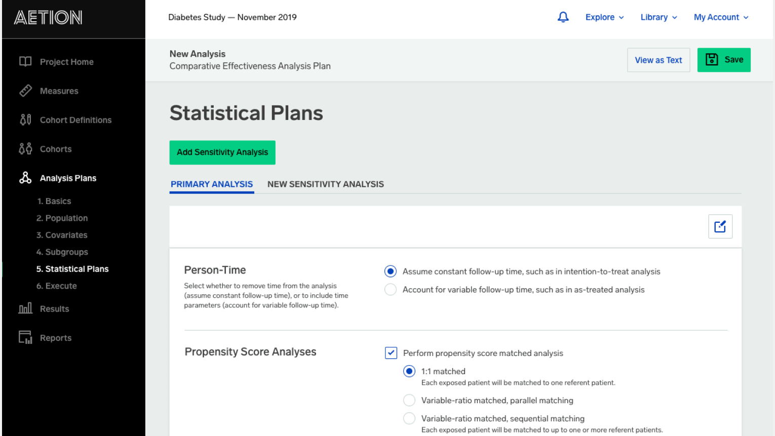Uncheck perform propensity score matched analysis
This screenshot has width=775, height=436.
(391, 353)
